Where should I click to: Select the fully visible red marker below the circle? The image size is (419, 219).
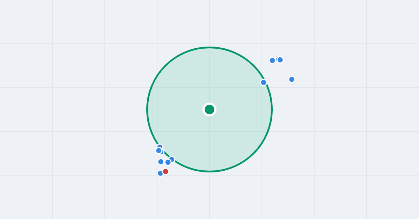[x=166, y=171]
